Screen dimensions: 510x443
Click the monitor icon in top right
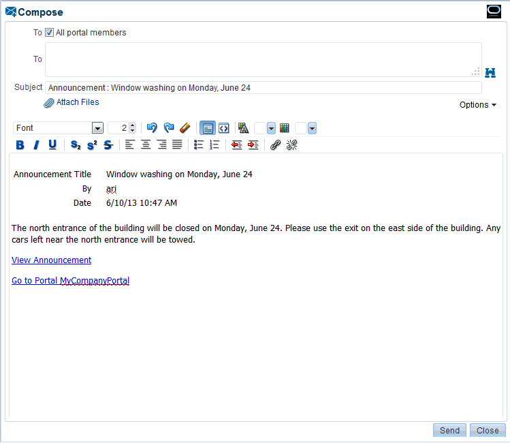coord(494,12)
